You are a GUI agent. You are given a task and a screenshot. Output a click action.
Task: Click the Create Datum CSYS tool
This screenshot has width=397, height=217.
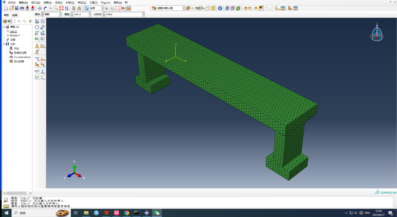(x=43, y=77)
